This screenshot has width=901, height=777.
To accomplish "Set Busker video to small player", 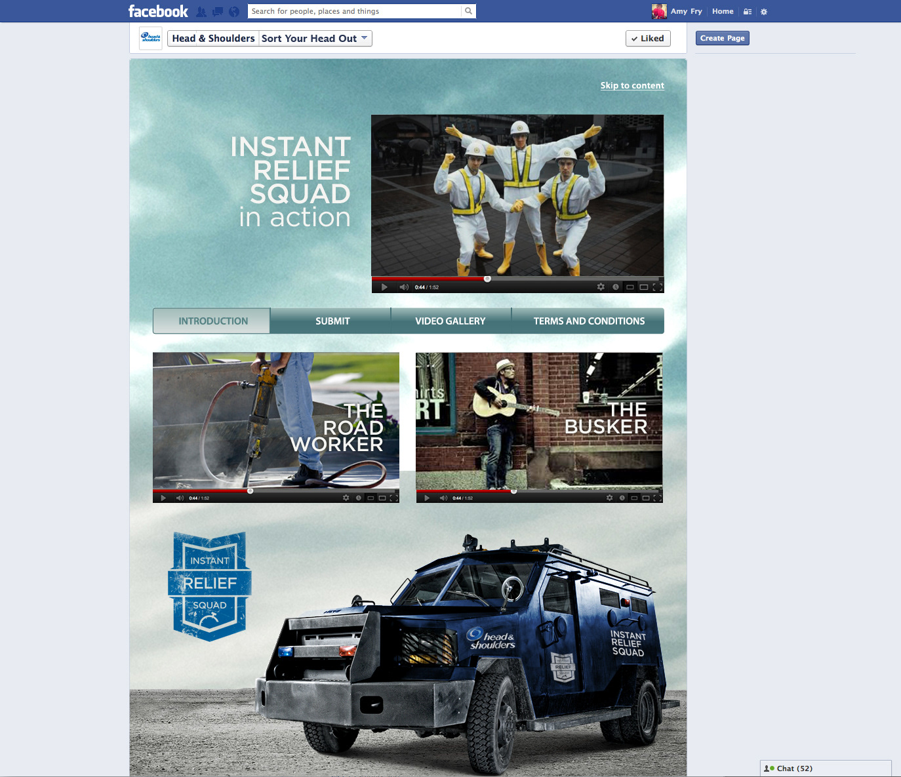I will 634,498.
